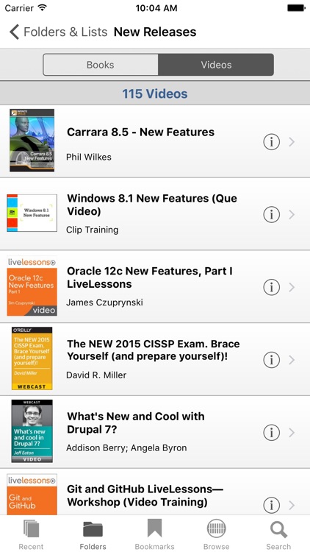Screen dimensions: 310x552
Task: Tap chevron on Oracle 12c New Features row
Action: tap(292, 287)
